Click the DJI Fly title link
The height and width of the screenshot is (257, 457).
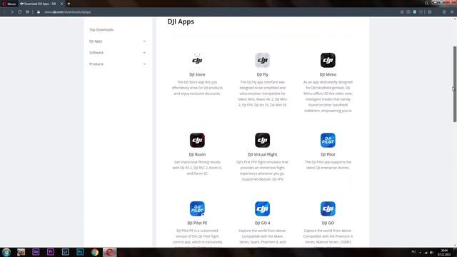click(x=263, y=74)
